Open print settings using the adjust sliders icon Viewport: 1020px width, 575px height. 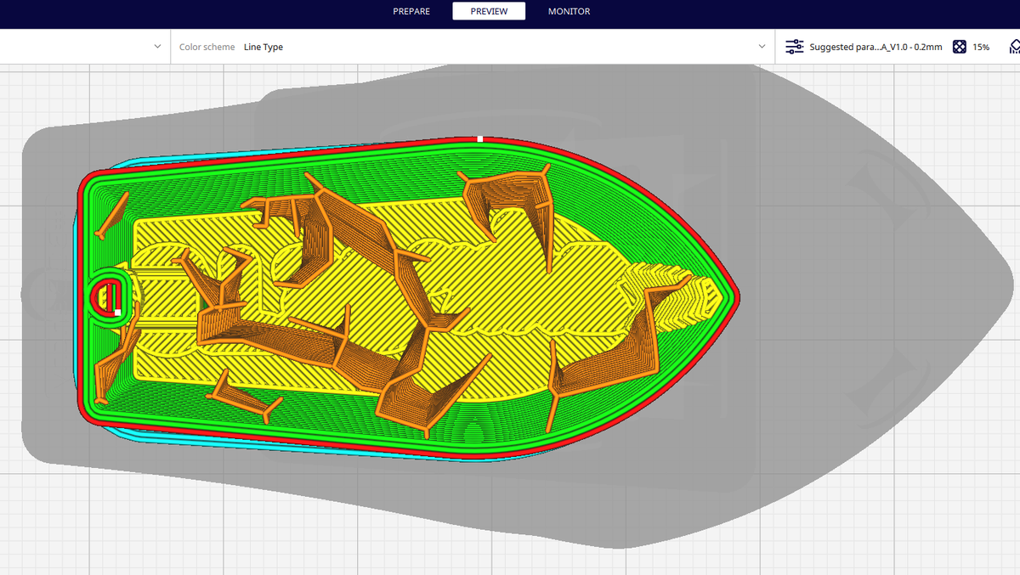794,47
